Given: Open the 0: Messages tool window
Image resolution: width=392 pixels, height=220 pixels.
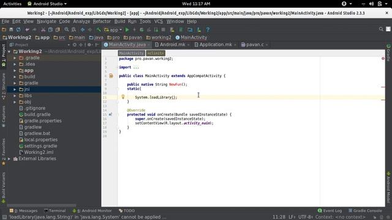Looking at the screenshot, I should [23, 211].
